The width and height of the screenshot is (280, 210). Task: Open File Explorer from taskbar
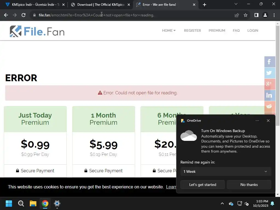coord(33,203)
